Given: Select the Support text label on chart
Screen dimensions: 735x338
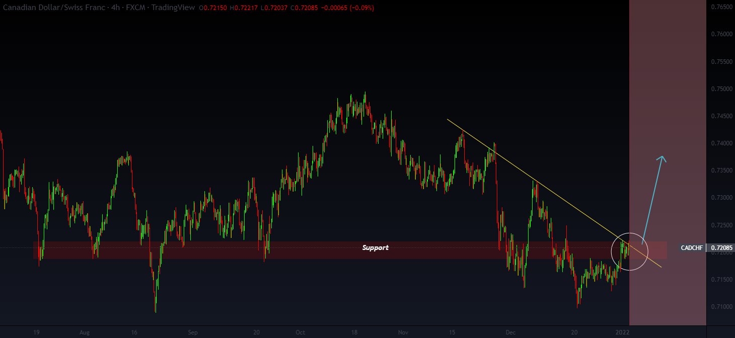Looking at the screenshot, I should coord(376,248).
